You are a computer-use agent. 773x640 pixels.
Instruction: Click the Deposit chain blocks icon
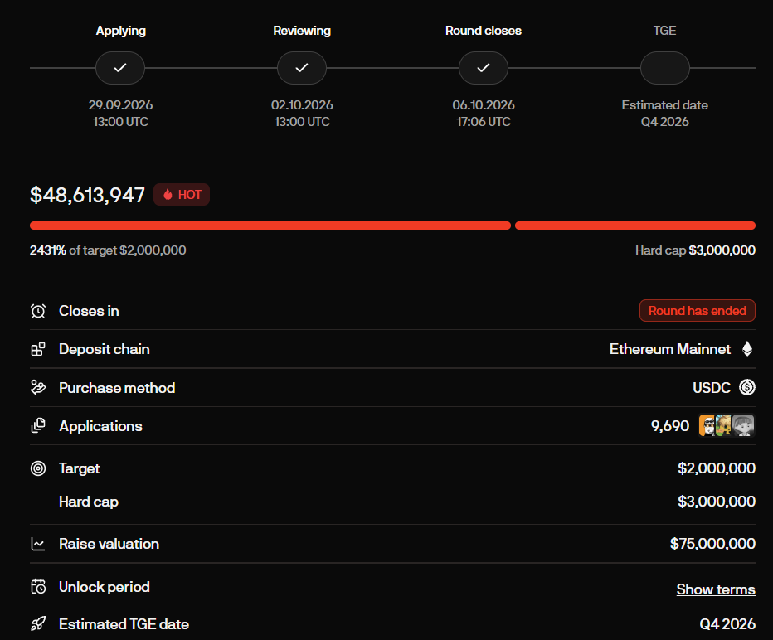pyautogui.click(x=38, y=349)
